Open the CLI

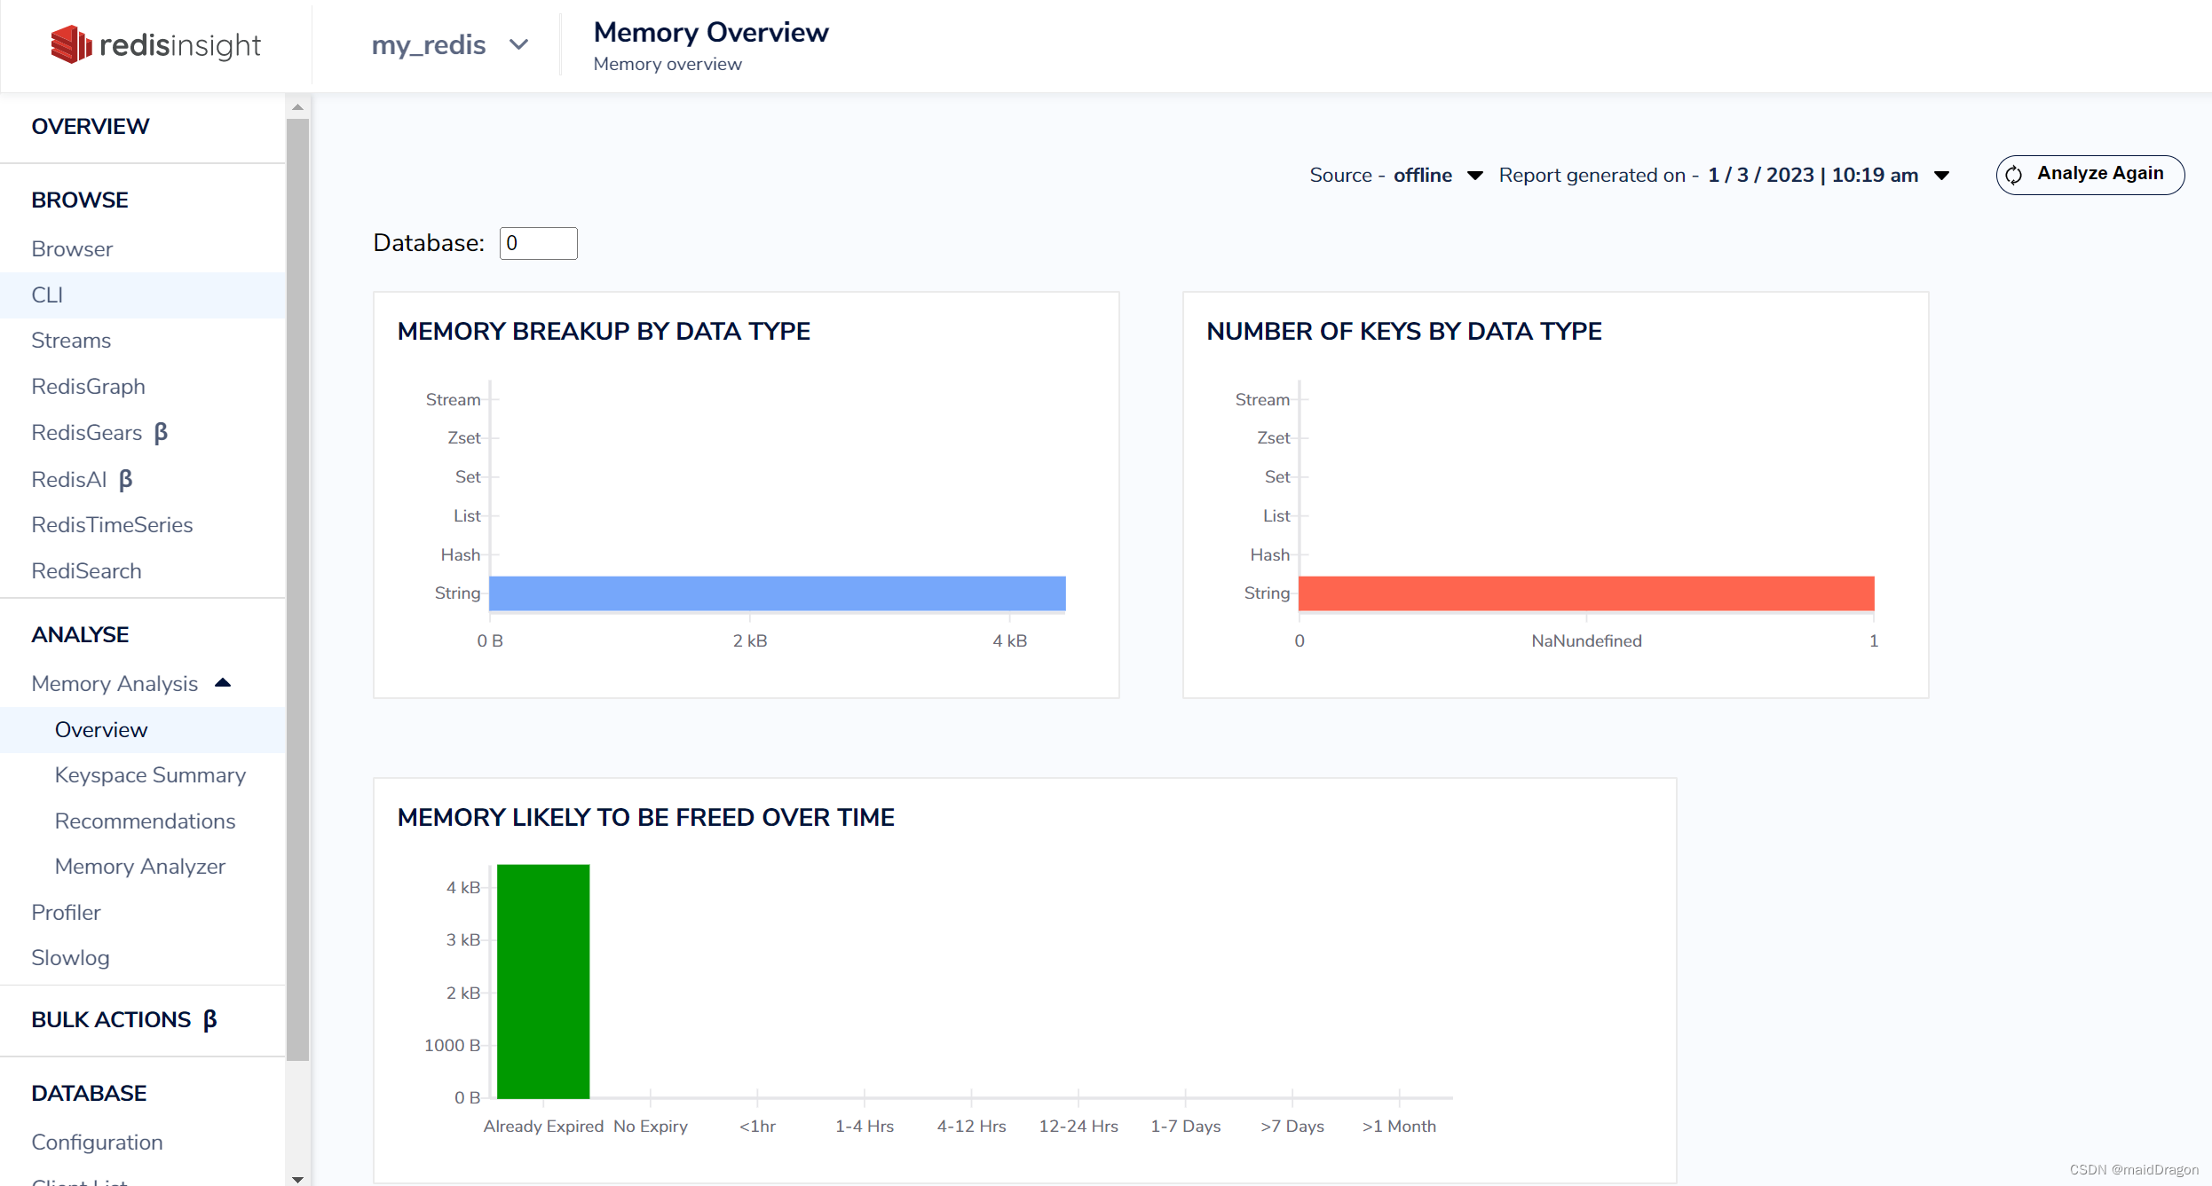[x=47, y=295]
